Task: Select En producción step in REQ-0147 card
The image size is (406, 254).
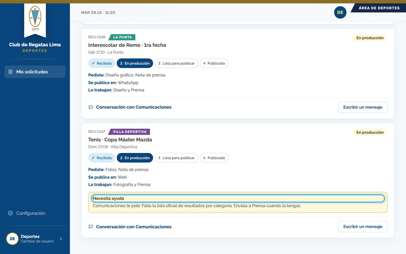Action: click(x=135, y=158)
